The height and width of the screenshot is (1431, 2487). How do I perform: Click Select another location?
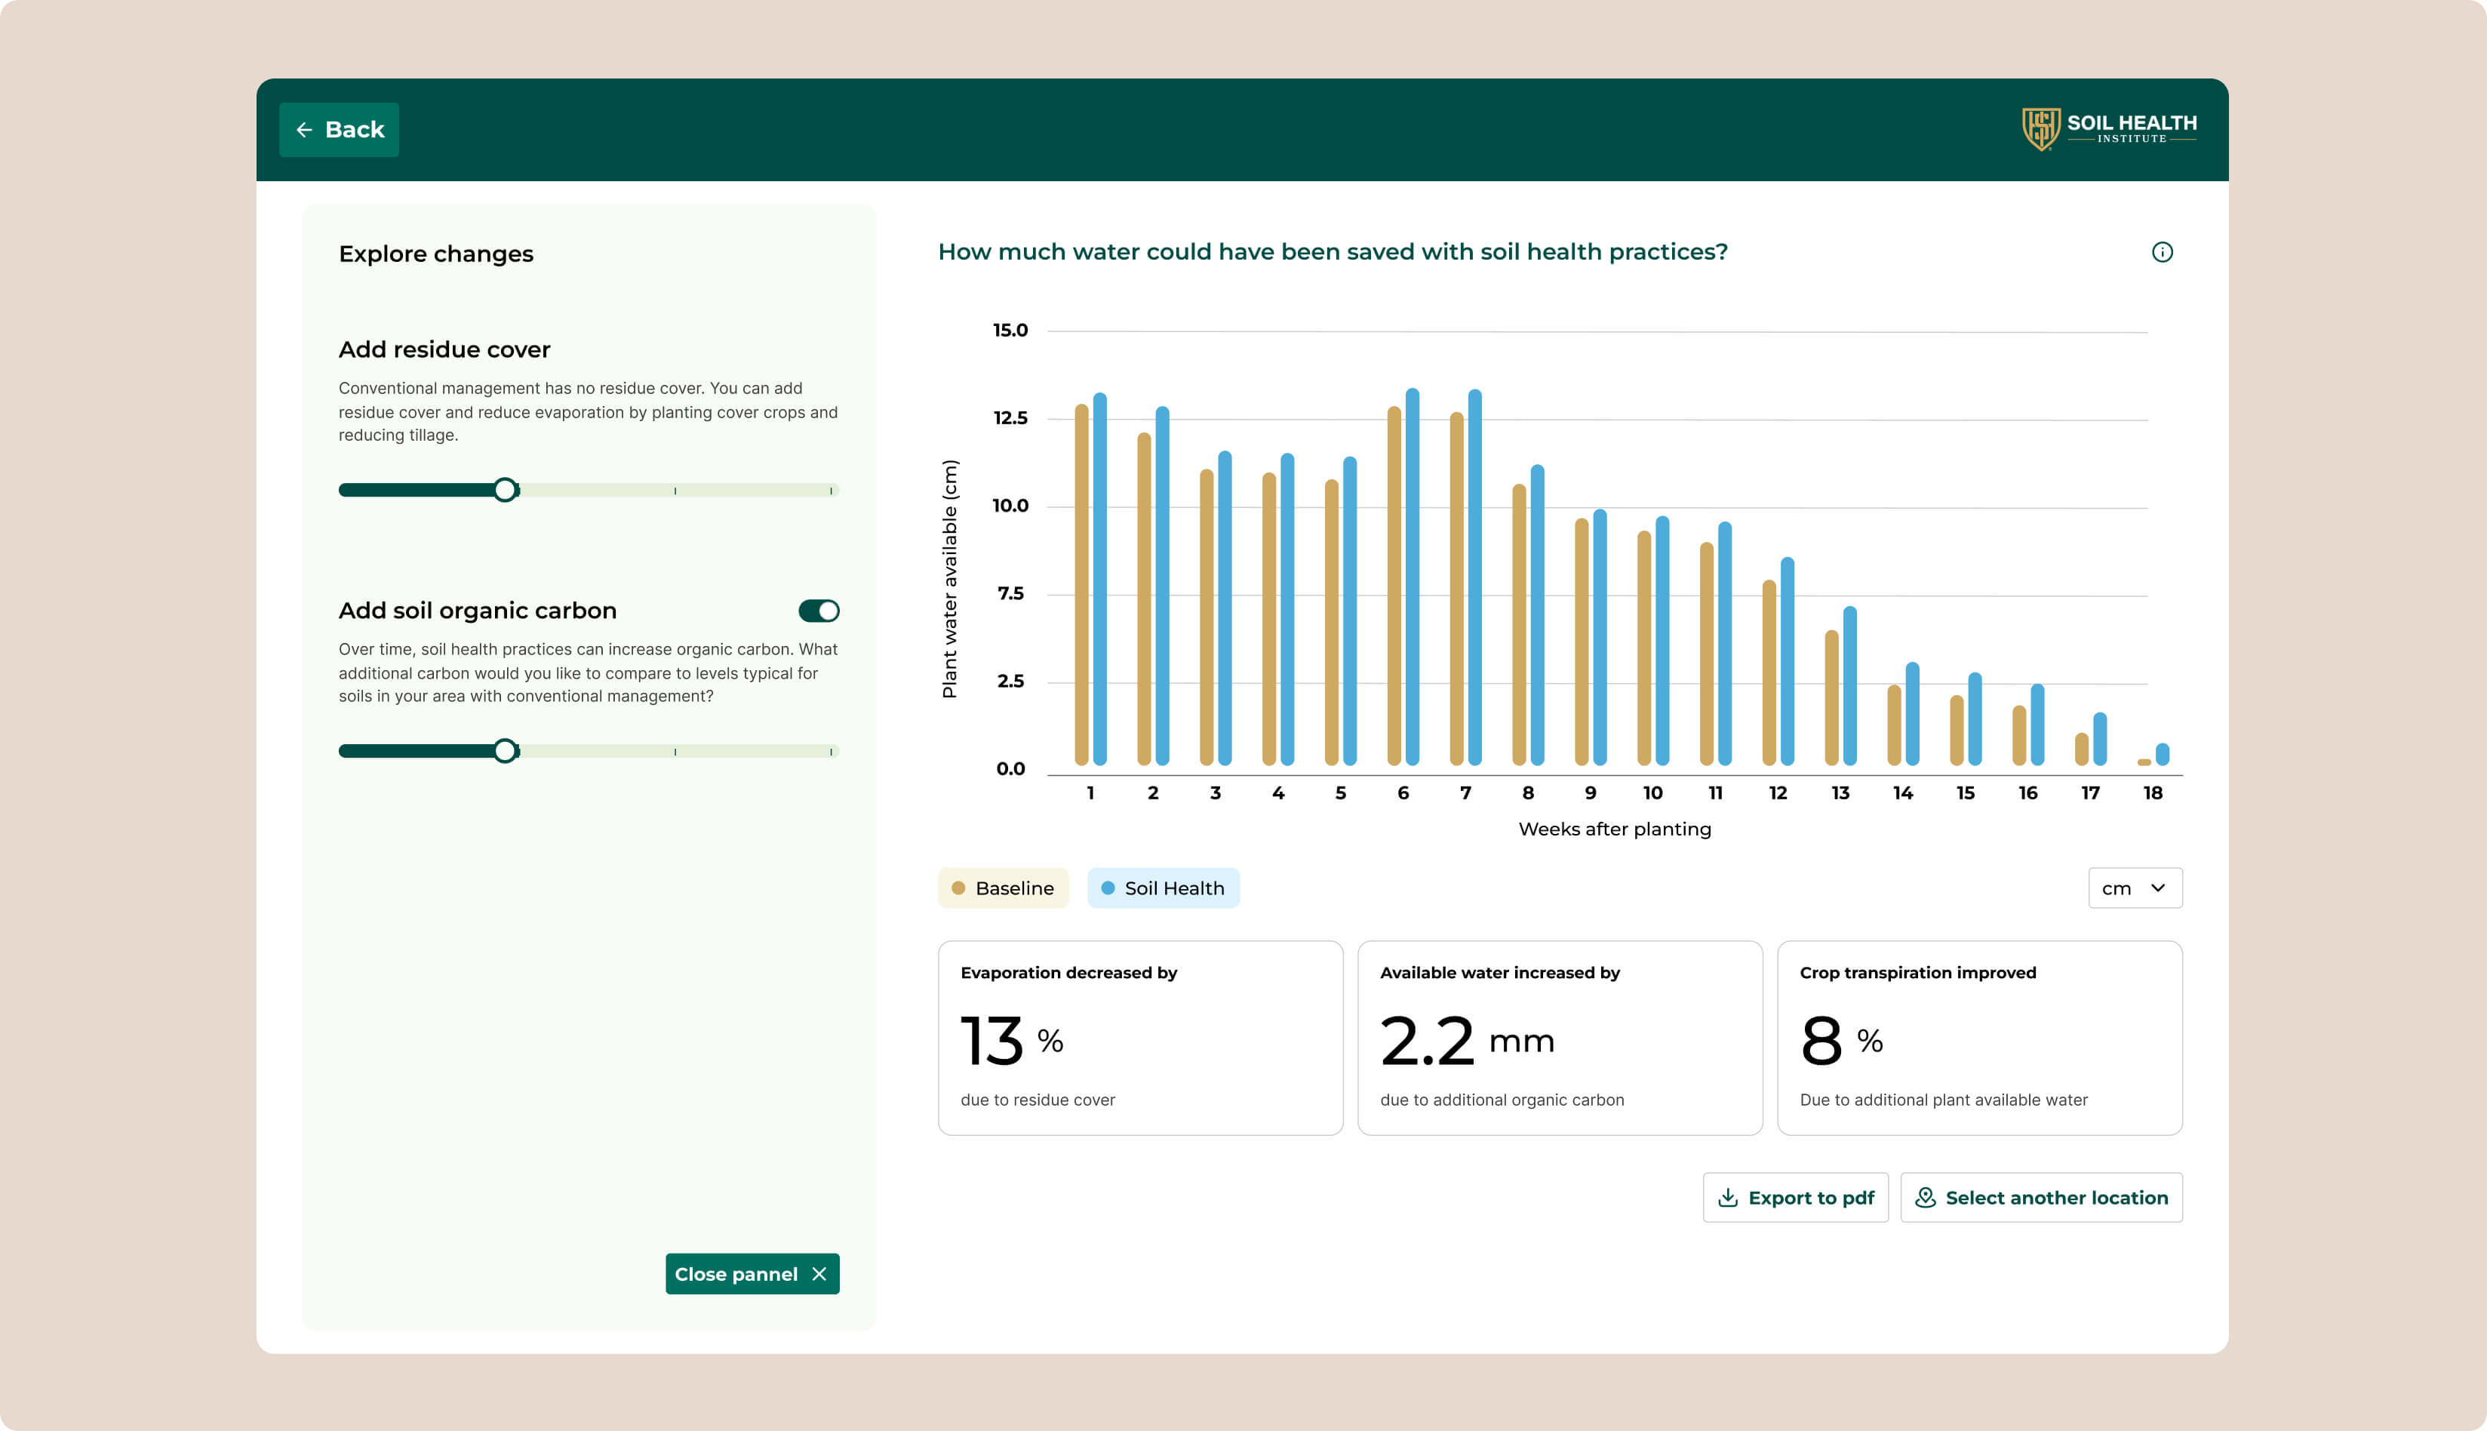pos(2041,1198)
